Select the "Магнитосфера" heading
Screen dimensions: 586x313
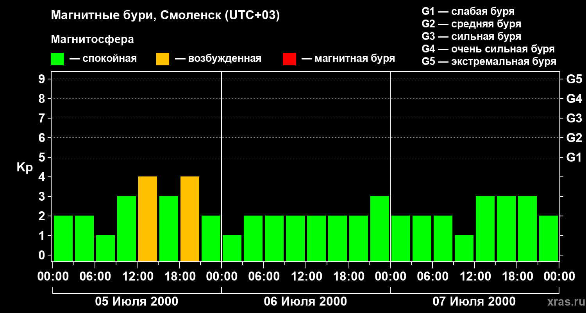[93, 40]
